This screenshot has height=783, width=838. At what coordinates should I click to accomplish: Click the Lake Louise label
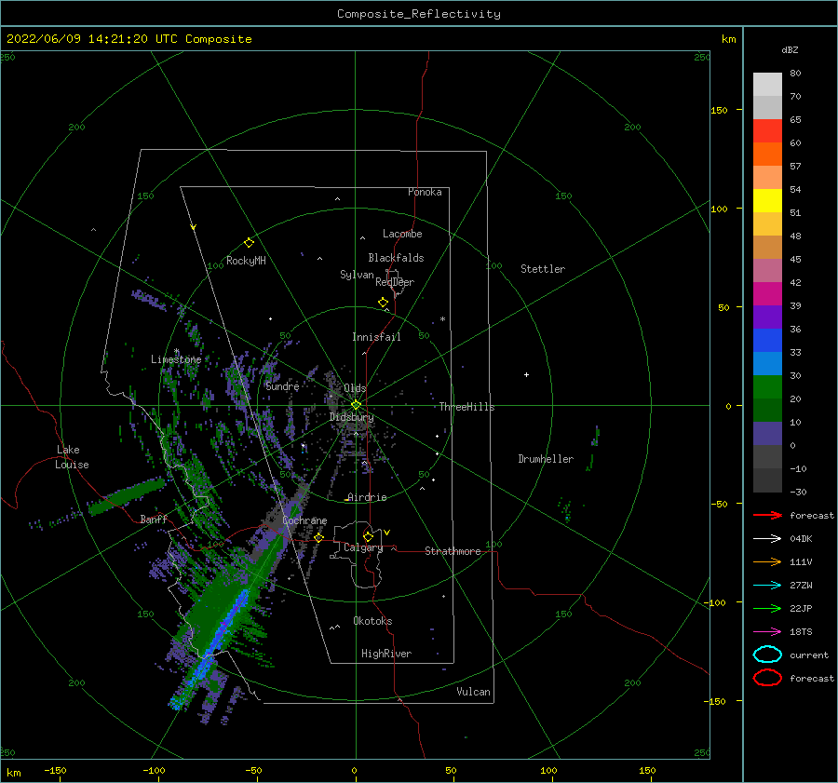click(x=72, y=457)
